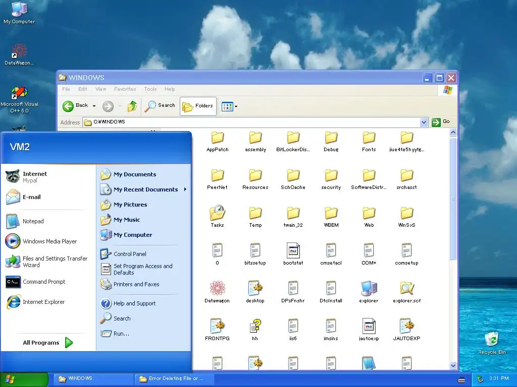
Task: Toggle the Folders pane button
Action: [x=198, y=106]
